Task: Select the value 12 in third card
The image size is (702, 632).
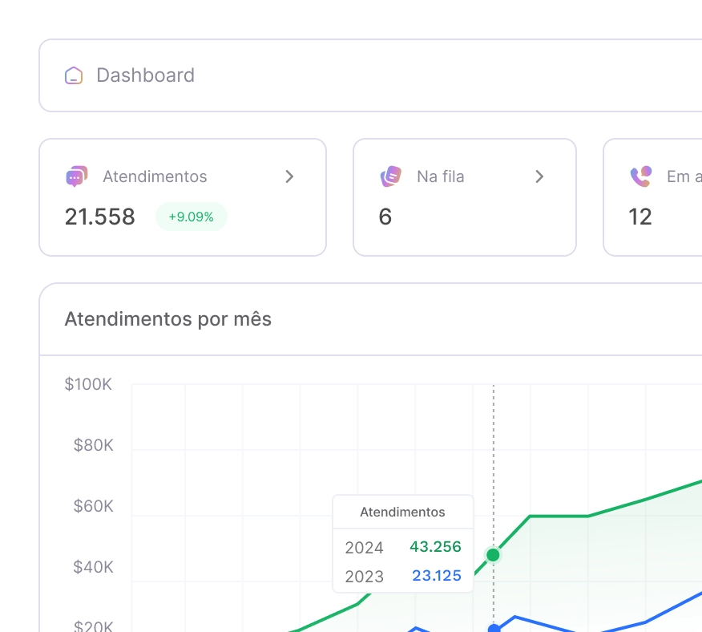Action: tap(640, 217)
